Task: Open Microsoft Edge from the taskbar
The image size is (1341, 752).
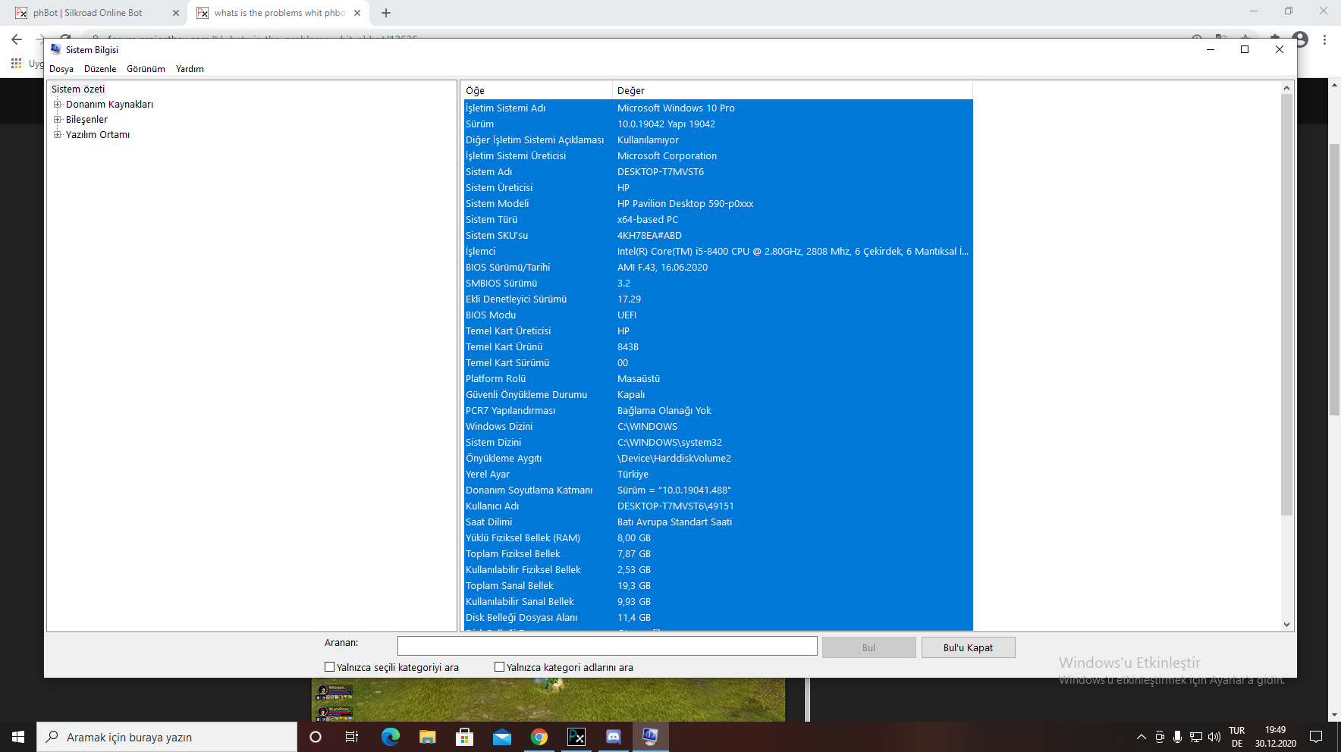Action: tap(390, 737)
